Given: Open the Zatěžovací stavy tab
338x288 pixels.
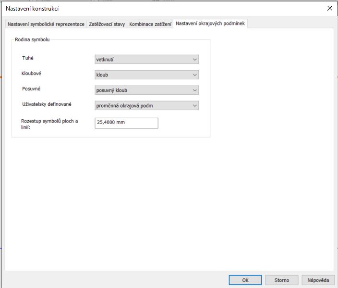Looking at the screenshot, I should (x=107, y=24).
